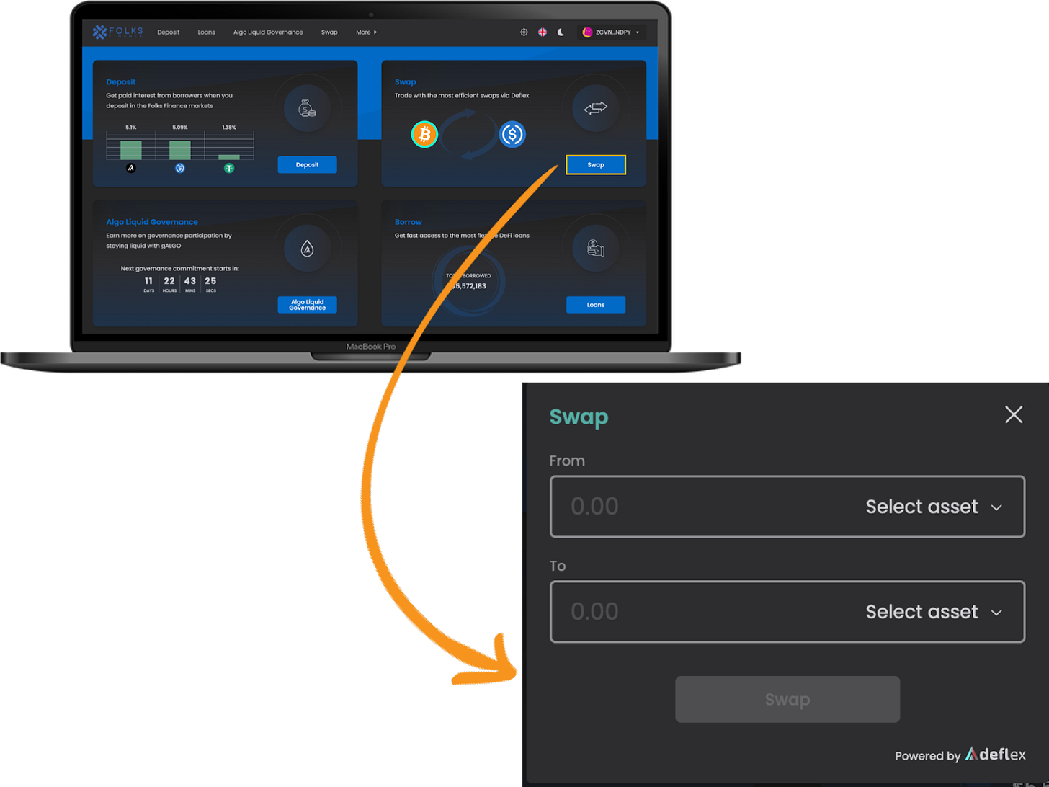Click the Tether asset icon under chart
The image size is (1049, 787).
click(229, 168)
